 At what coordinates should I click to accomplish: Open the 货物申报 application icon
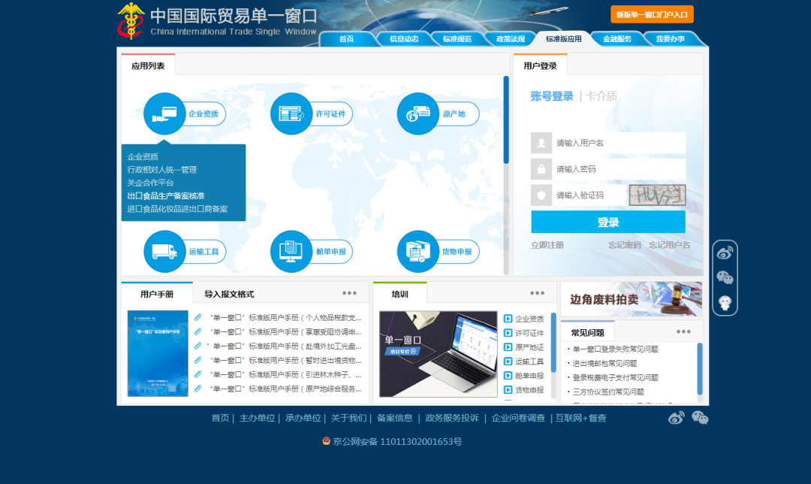tap(418, 252)
